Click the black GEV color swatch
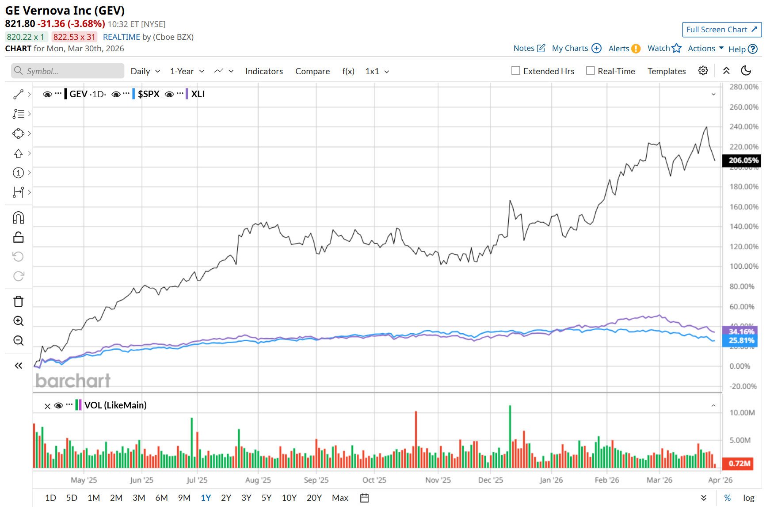 tap(65, 94)
